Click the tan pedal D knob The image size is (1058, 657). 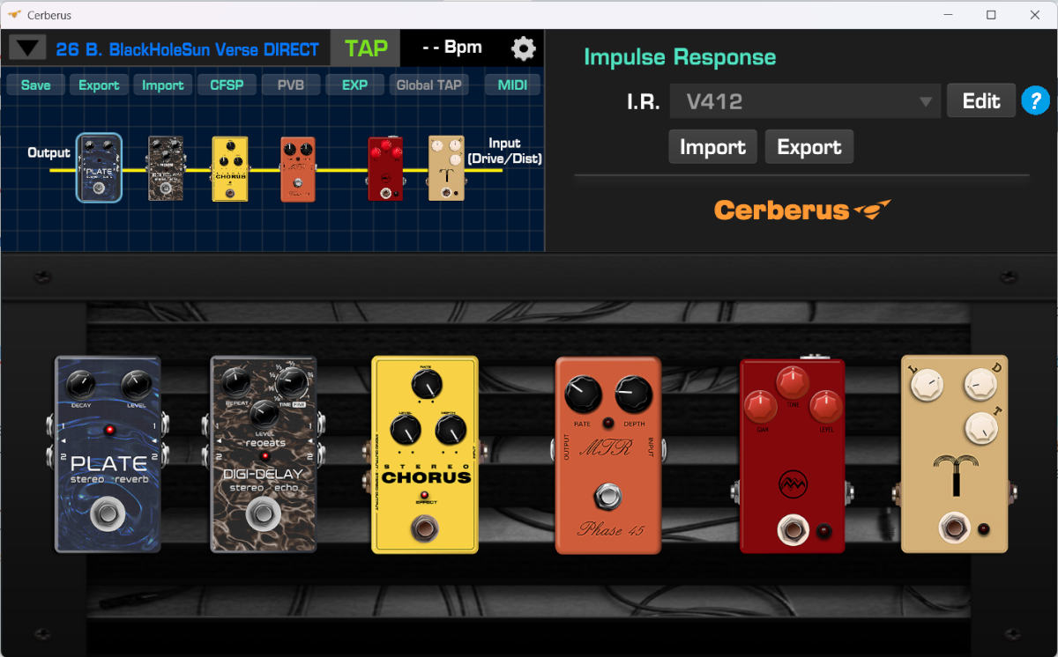(x=980, y=385)
